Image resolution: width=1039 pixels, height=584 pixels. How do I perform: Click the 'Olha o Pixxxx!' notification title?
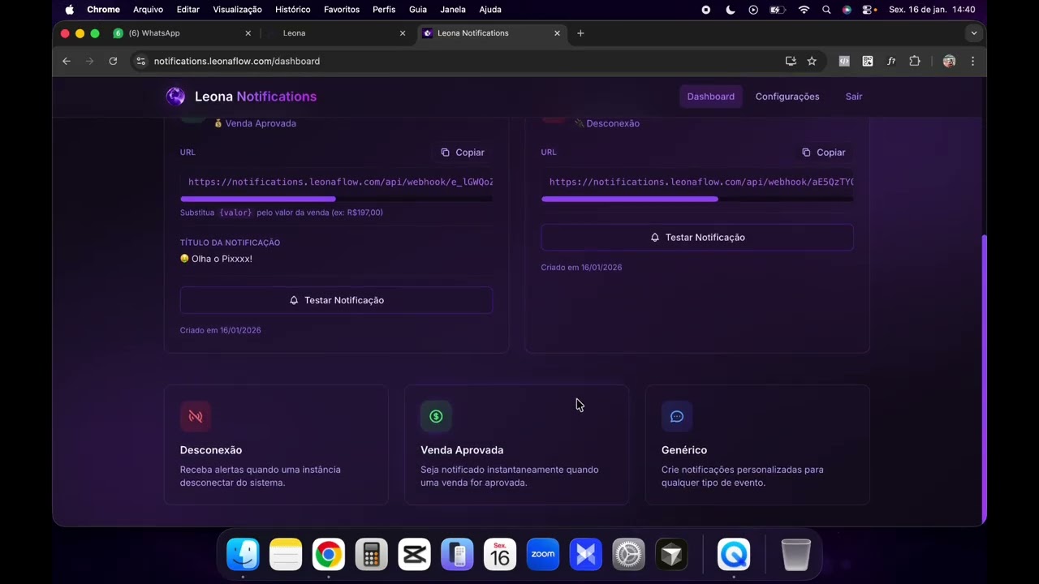pos(216,259)
